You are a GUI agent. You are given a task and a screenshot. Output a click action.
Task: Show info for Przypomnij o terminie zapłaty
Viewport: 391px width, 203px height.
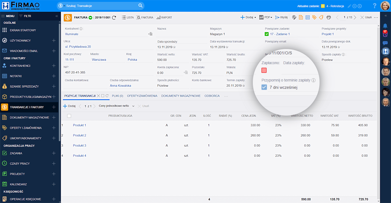(313, 80)
